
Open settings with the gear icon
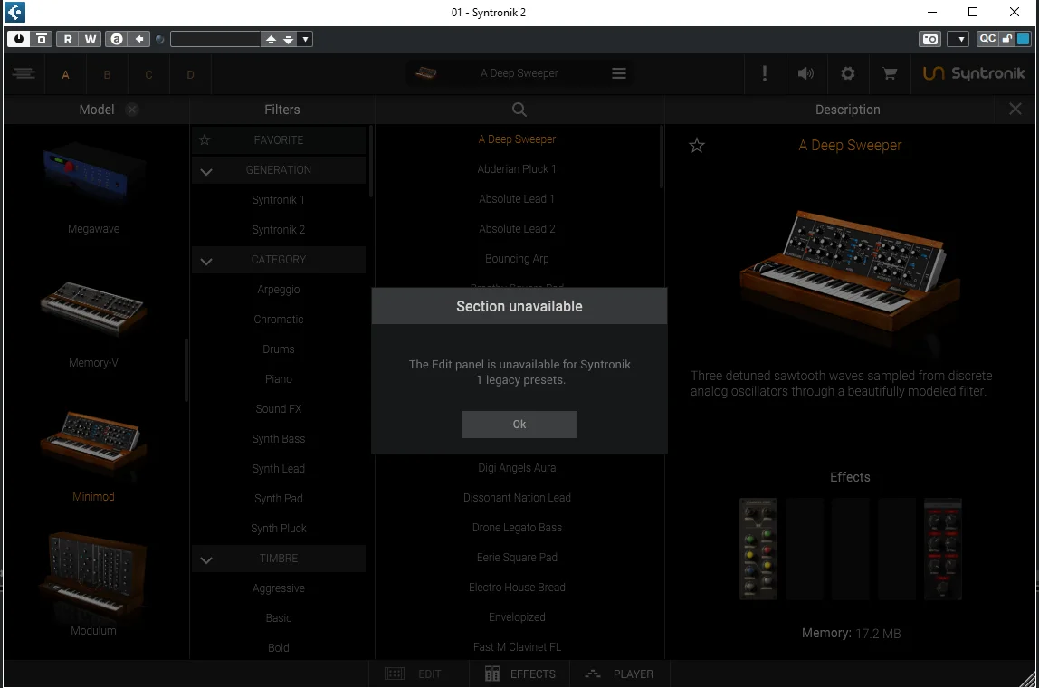point(847,73)
